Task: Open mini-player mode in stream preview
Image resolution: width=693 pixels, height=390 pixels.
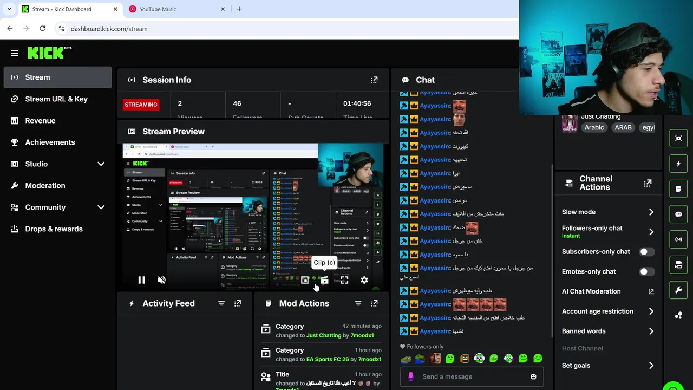Action: 305,280
